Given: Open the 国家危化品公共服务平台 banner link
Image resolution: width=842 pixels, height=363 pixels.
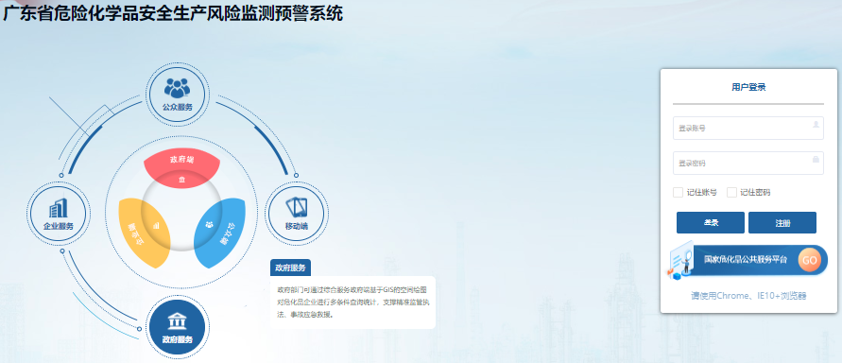Looking at the screenshot, I should (747, 260).
